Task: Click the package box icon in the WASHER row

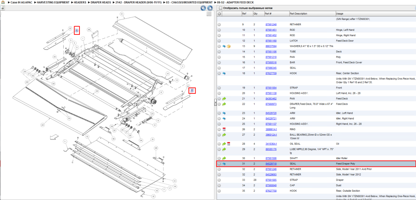Action: click(x=228, y=46)
